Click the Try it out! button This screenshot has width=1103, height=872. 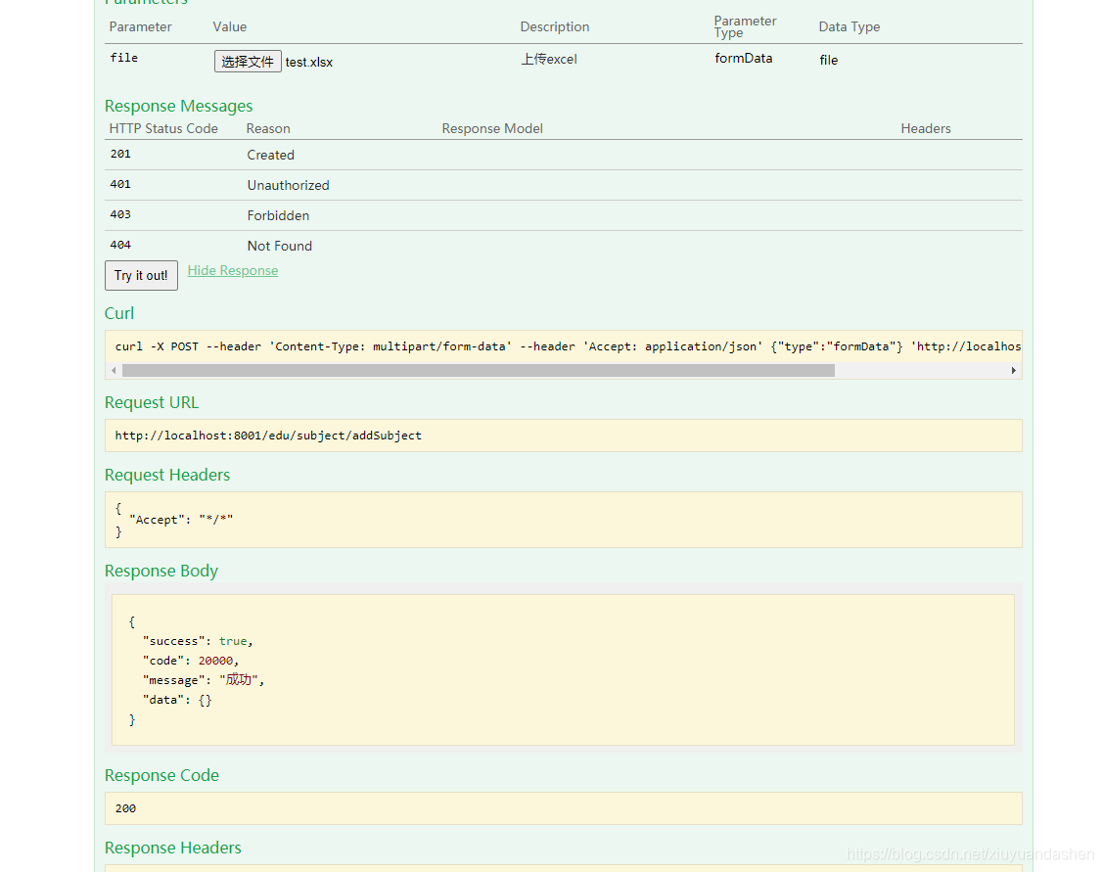(x=141, y=275)
